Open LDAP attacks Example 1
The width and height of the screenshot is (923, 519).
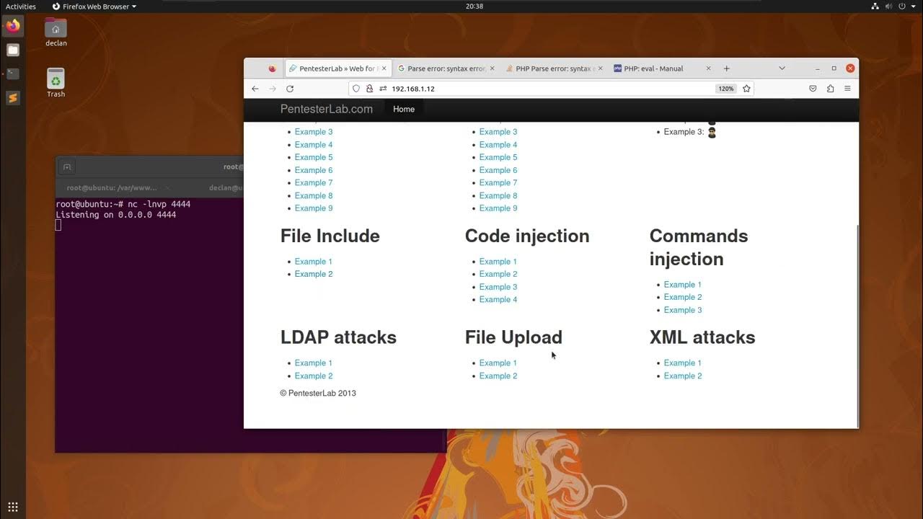pyautogui.click(x=314, y=363)
